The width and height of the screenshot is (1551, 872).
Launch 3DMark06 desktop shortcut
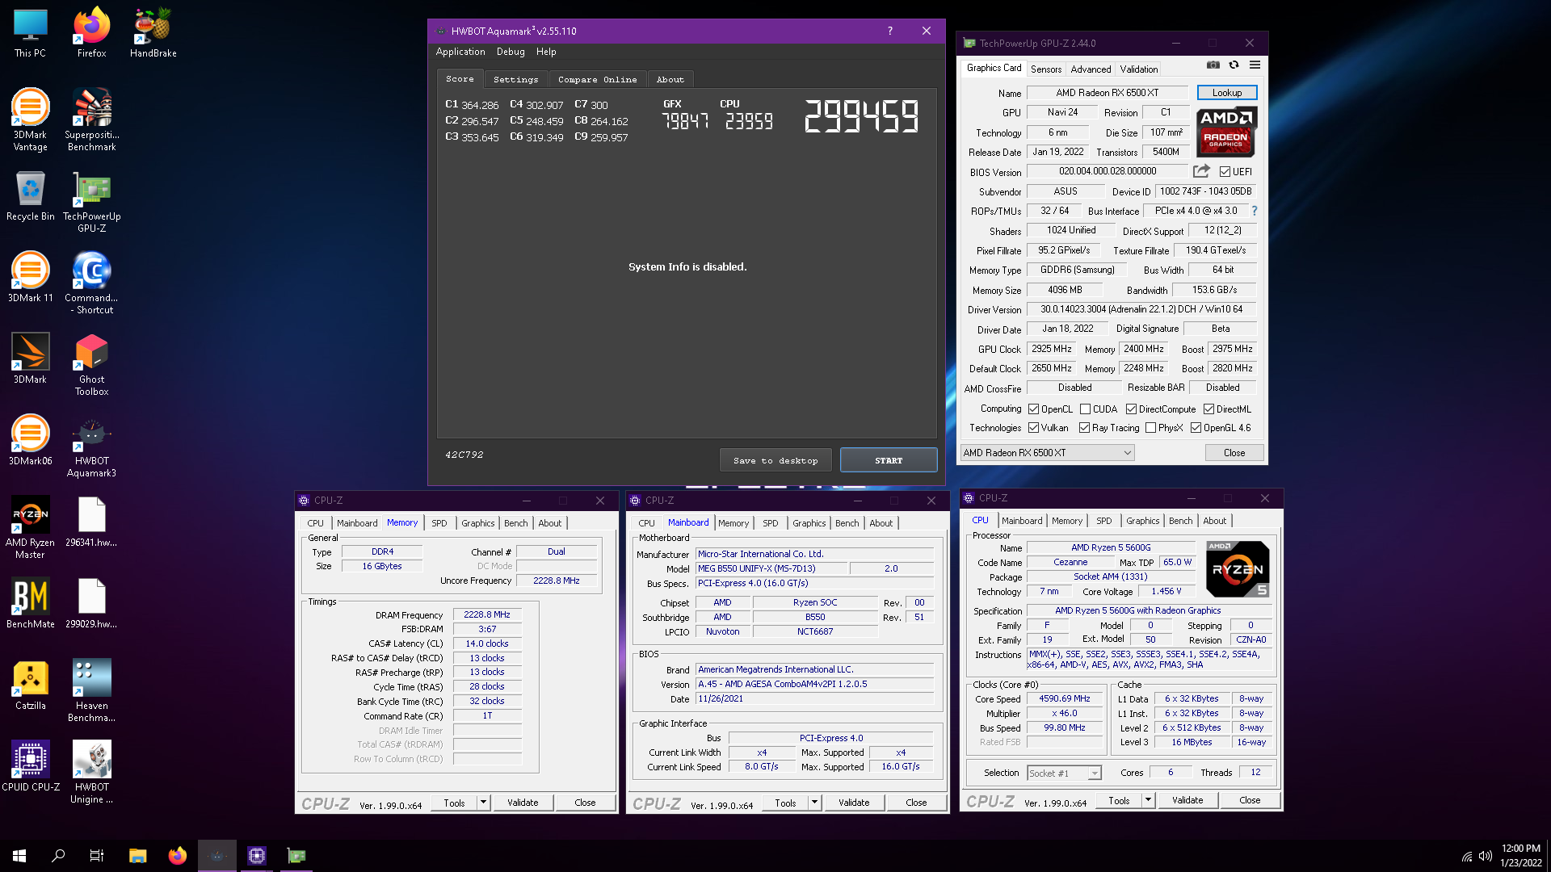pyautogui.click(x=30, y=440)
